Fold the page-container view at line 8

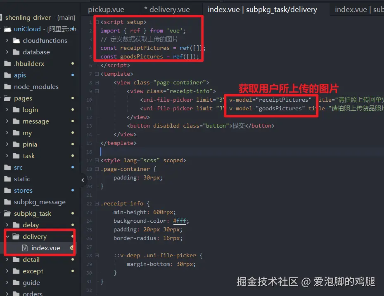pos(97,83)
